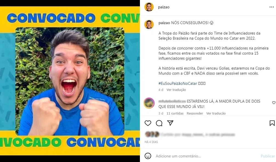Open the comment speech bubble icon
The image size is (276, 162).
click(159, 123)
